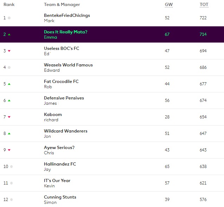Open the BentekeFriedChicIngs team

click(67, 15)
